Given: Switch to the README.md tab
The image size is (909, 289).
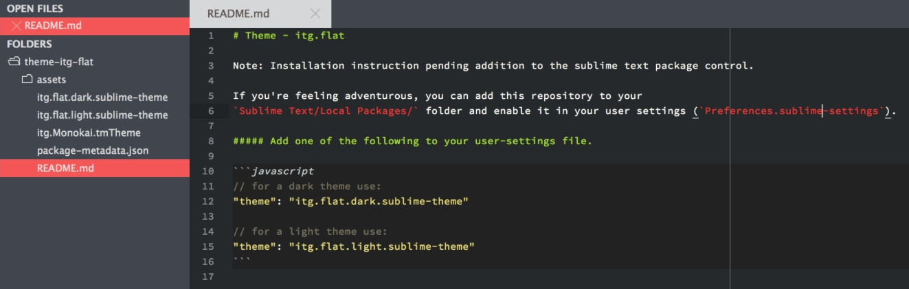Looking at the screenshot, I should pyautogui.click(x=238, y=14).
